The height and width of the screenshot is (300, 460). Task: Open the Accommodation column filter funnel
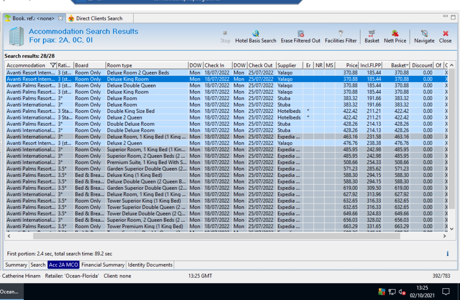point(53,65)
